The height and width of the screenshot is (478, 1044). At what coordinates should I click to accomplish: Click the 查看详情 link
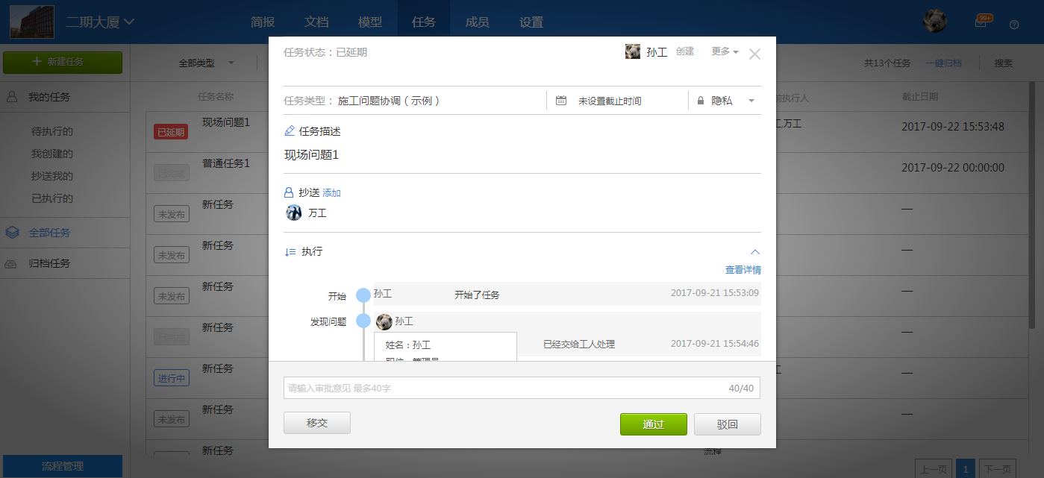tap(743, 270)
